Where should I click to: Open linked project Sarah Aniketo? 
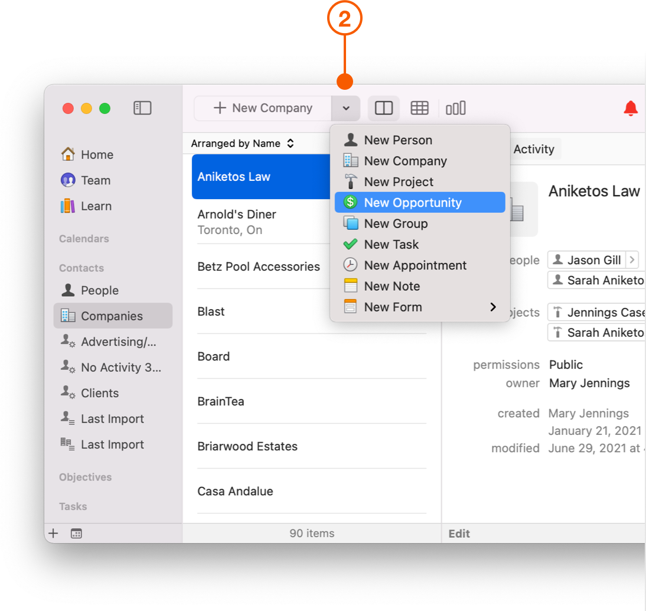point(596,333)
